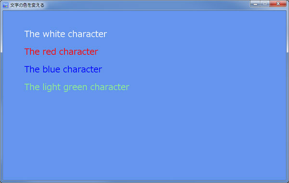Close the window with red X
Viewport: 289px width, 183px height.
278,4
